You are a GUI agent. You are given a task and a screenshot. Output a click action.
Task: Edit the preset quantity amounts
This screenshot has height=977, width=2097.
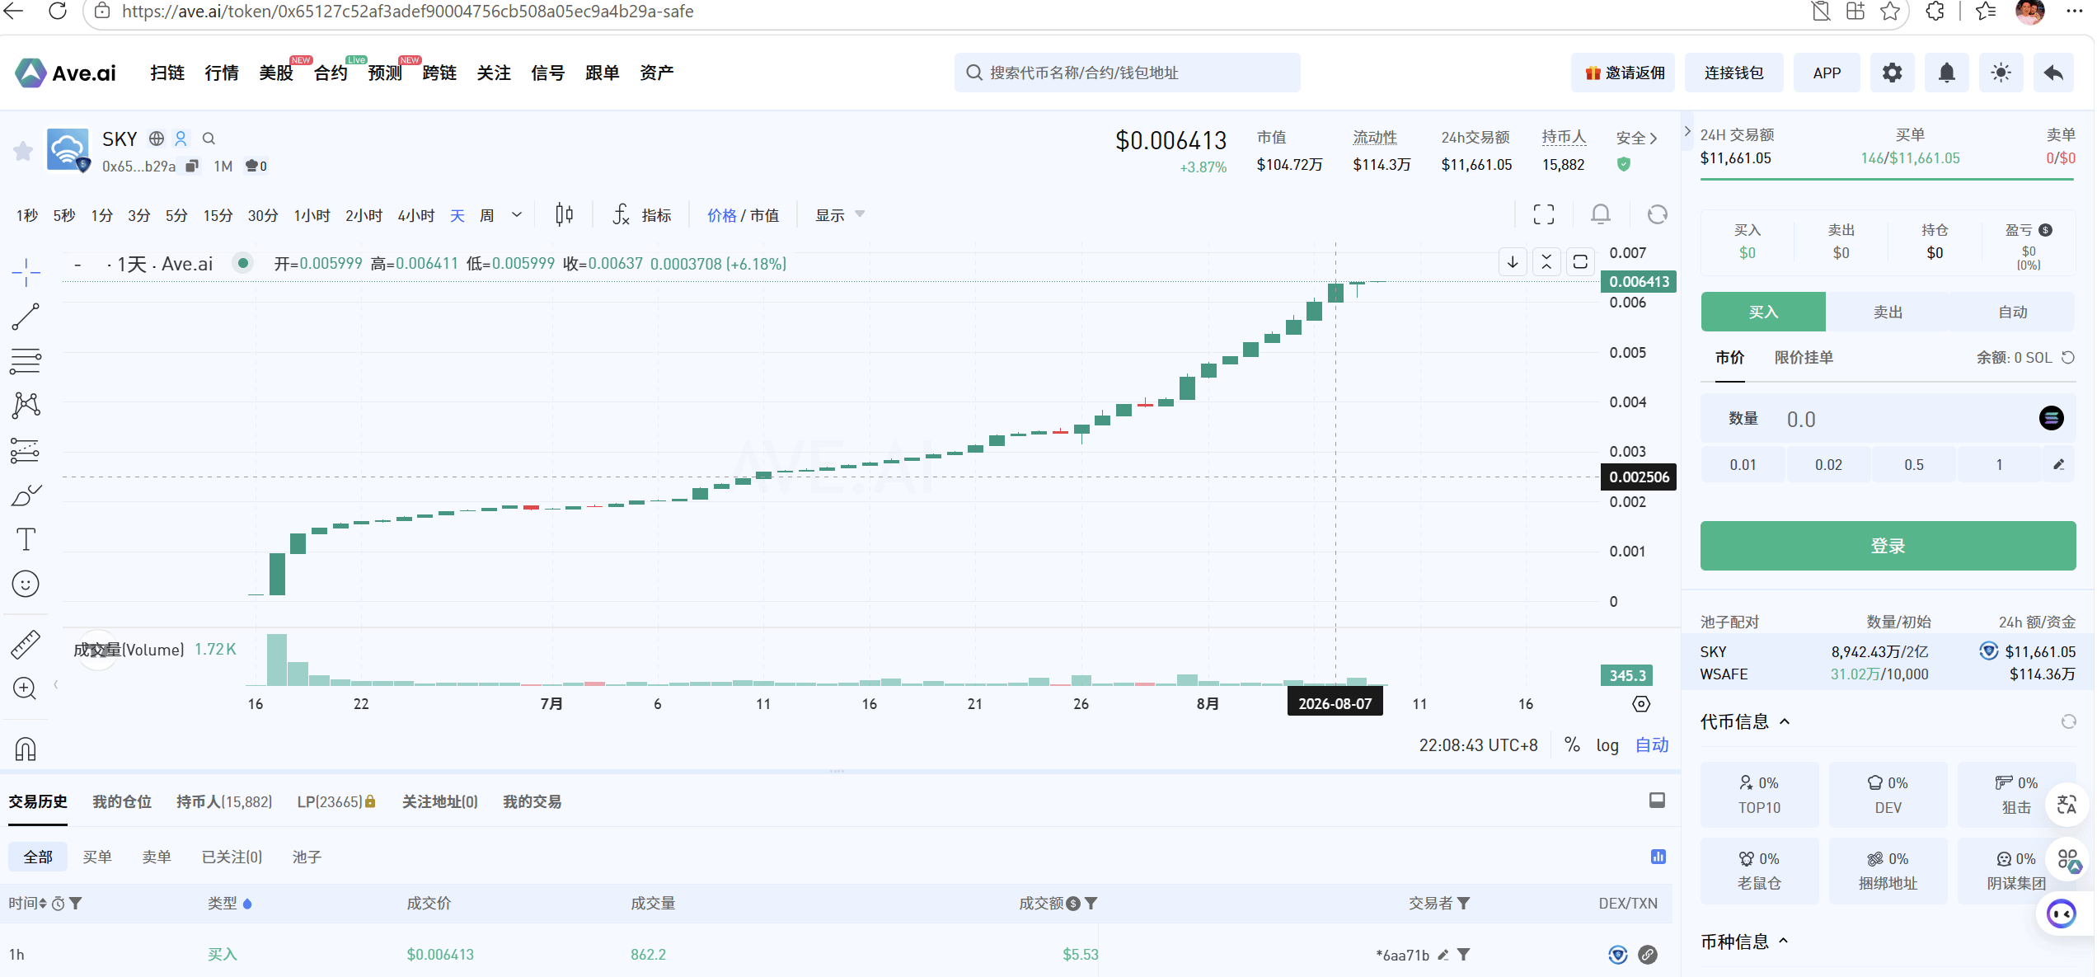2058,465
